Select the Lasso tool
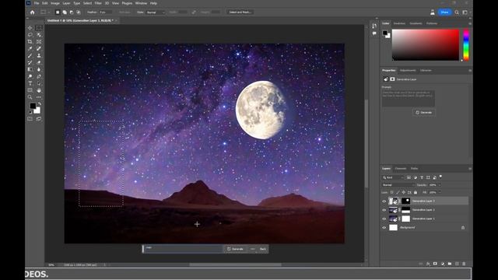 tap(30, 35)
